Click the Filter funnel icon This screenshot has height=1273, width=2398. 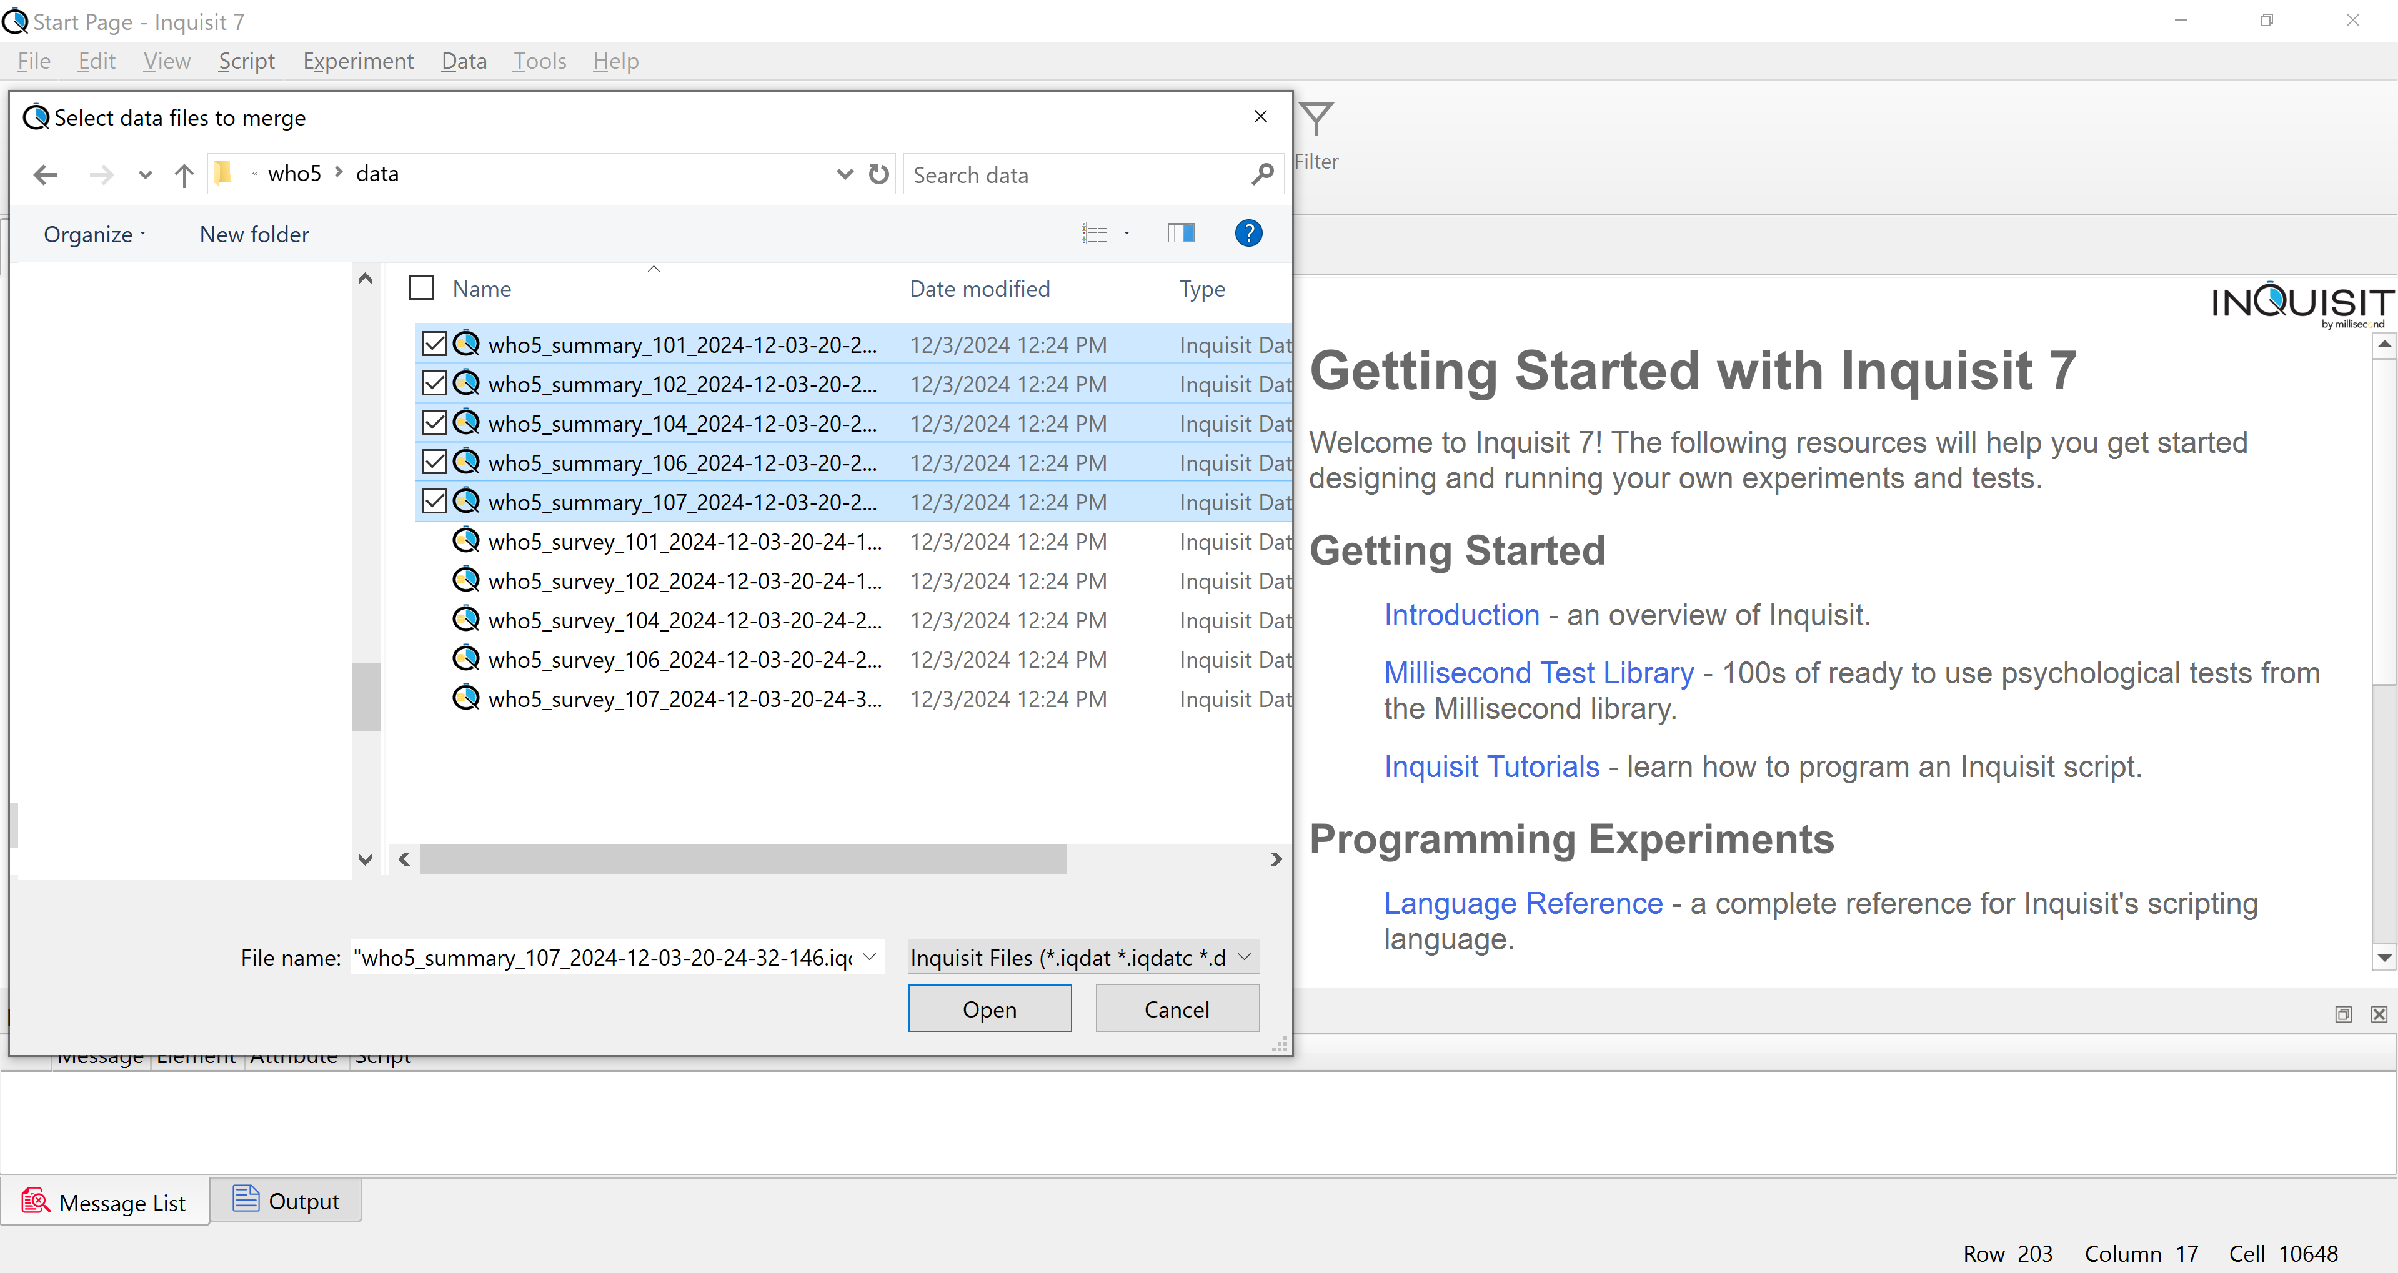1316,119
